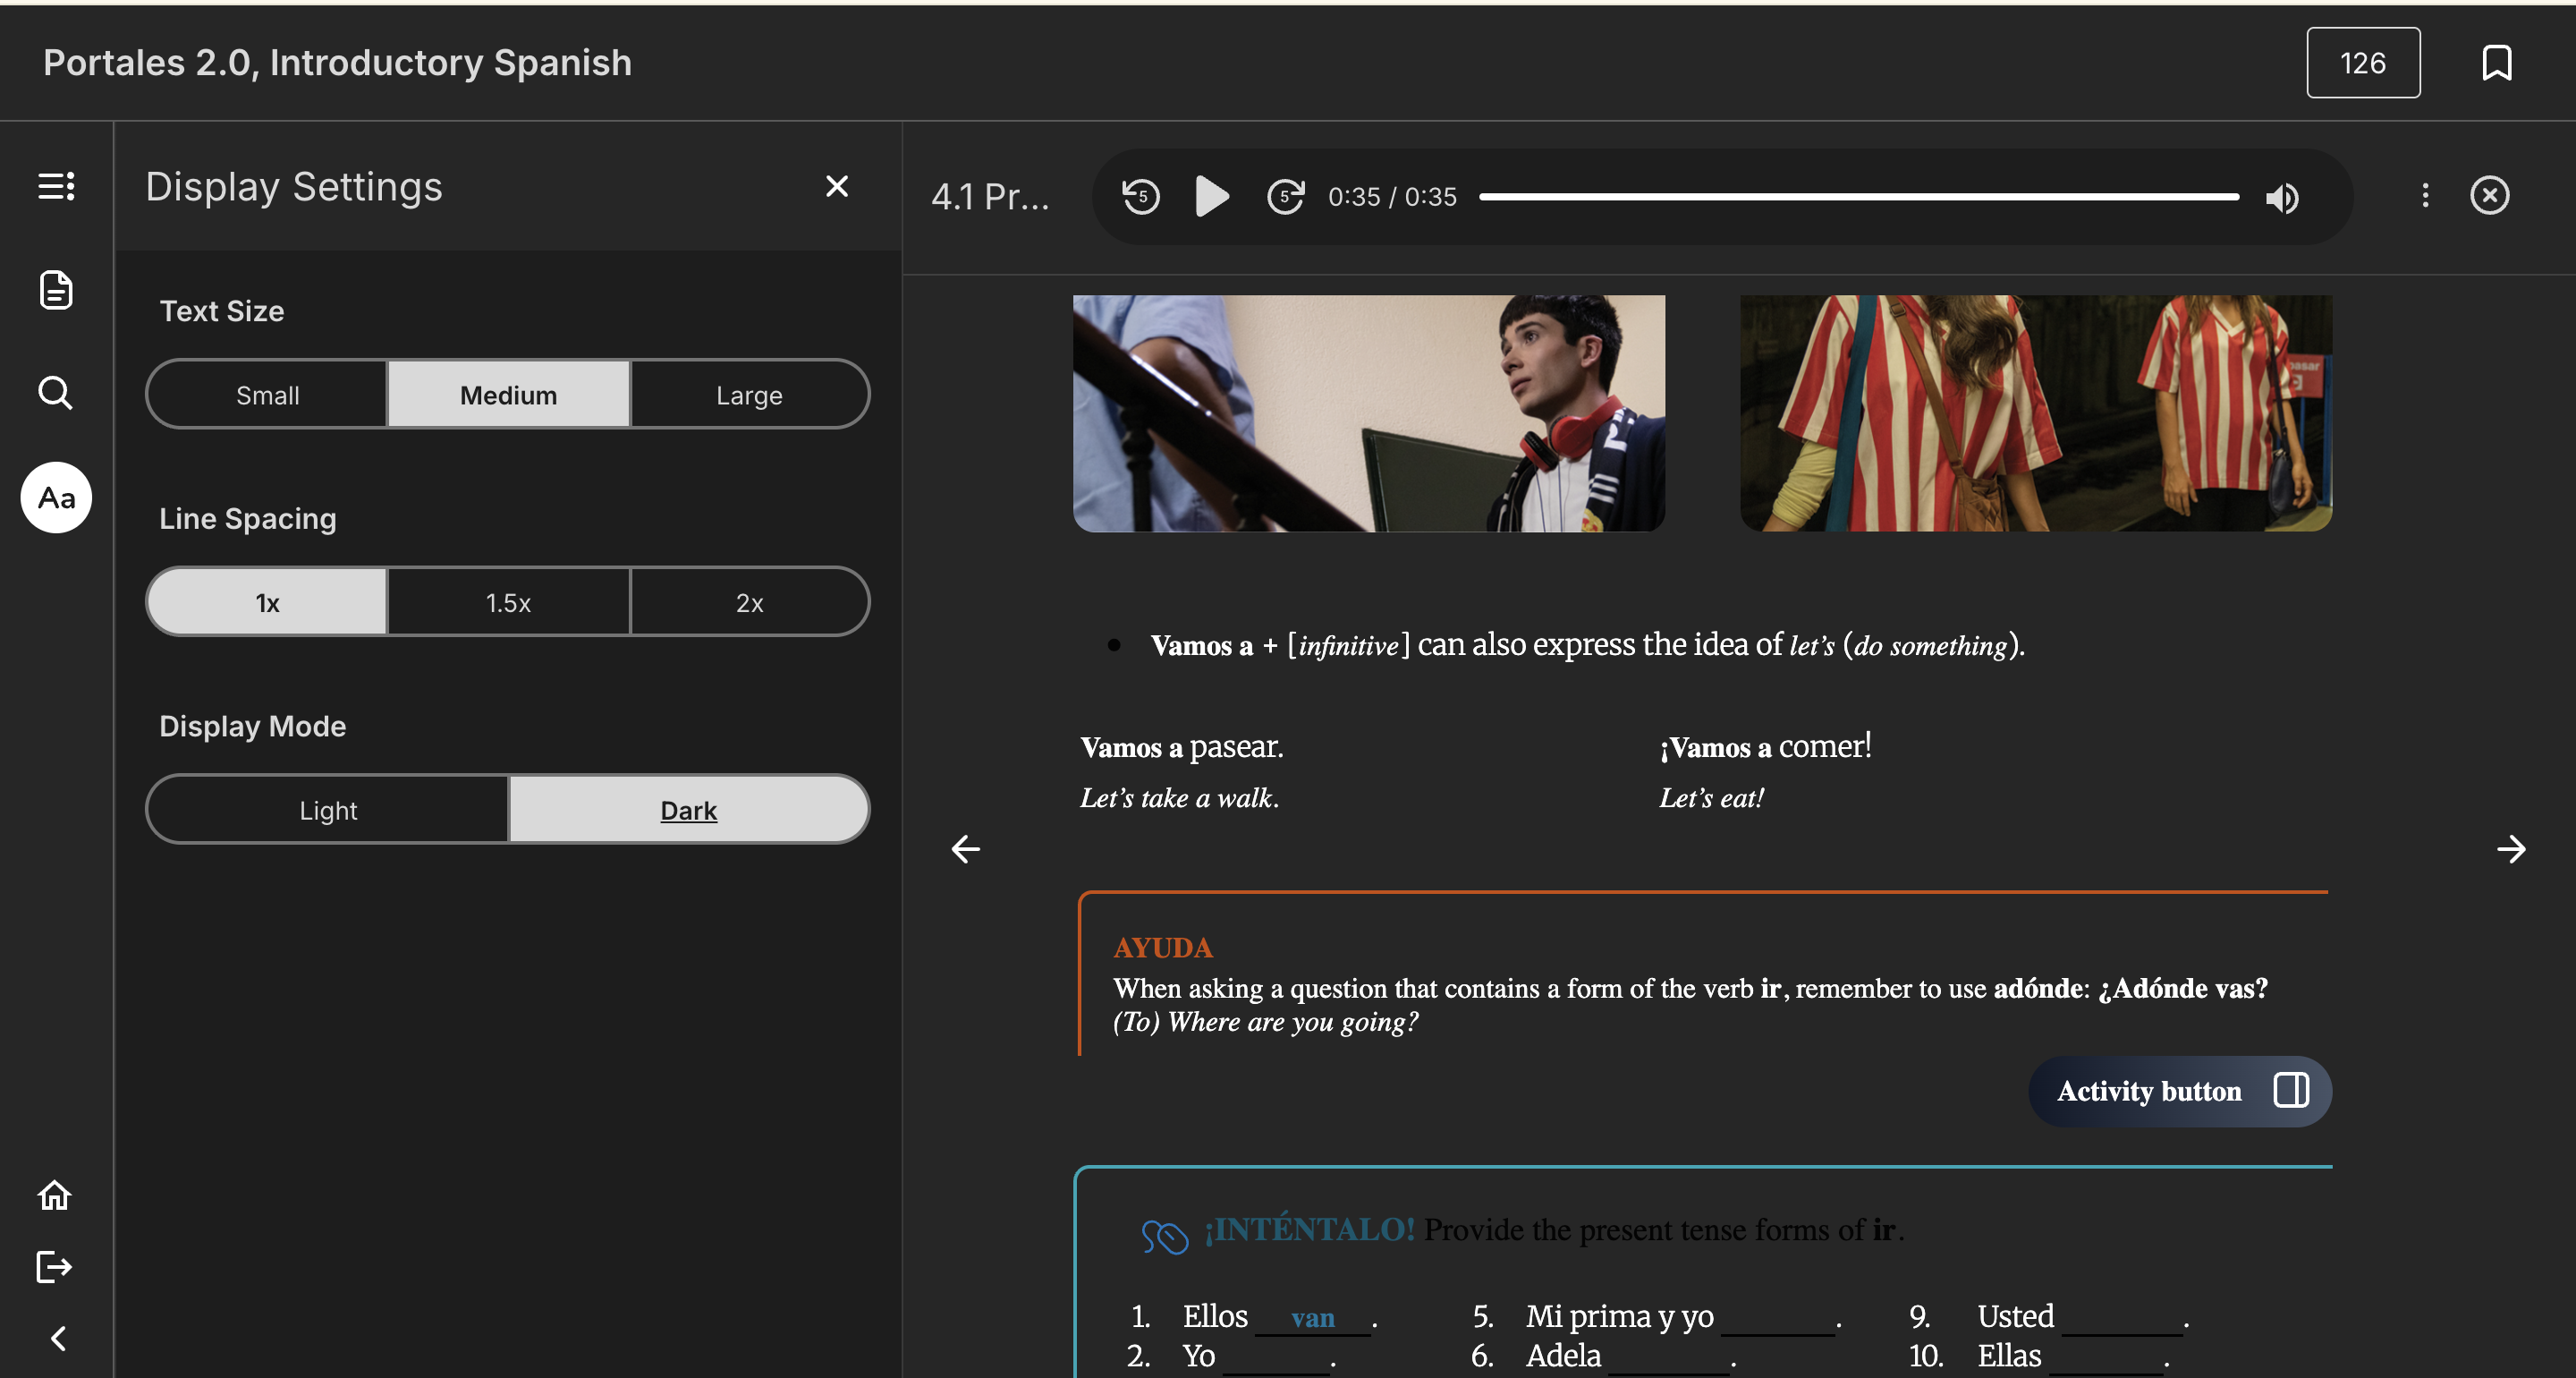The image size is (2576, 1378).
Task: Choose 1x line spacing
Action: coord(267,602)
